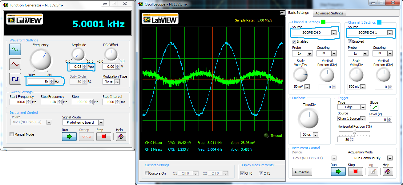Click the 5k Hz frequency input field

click(38, 82)
